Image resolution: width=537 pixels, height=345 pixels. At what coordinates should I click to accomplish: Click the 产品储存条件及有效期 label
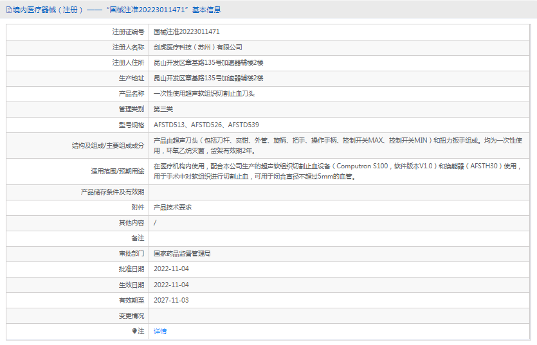[113, 192]
